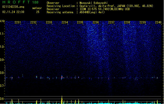Click the Ogata-vill. Akita-Pref. JAPAN location text
Screen dimensions: 164x104
[116, 6]
